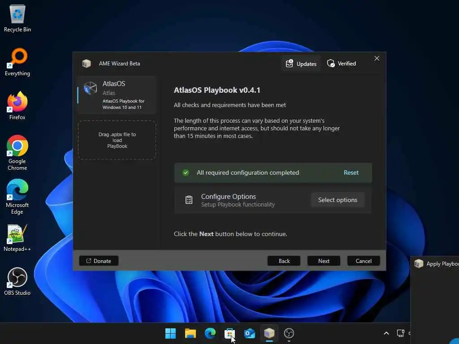Open Microsoft Edge from the taskbar
The width and height of the screenshot is (459, 344).
(x=210, y=333)
